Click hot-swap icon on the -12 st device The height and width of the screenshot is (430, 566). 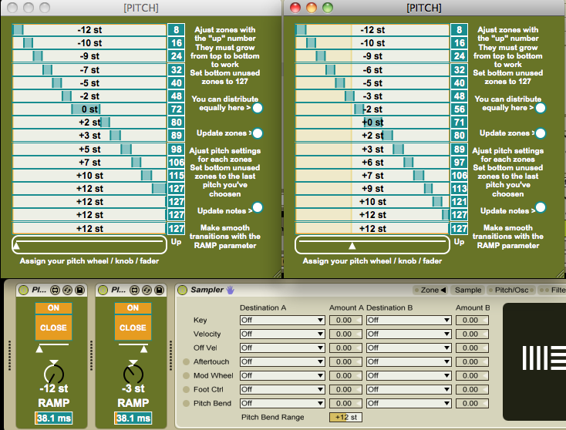[x=69, y=291]
